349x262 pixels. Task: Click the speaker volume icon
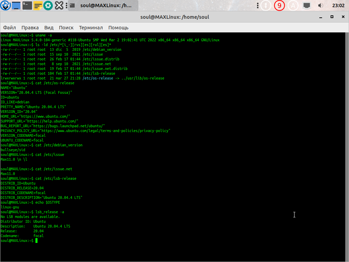(320, 5)
